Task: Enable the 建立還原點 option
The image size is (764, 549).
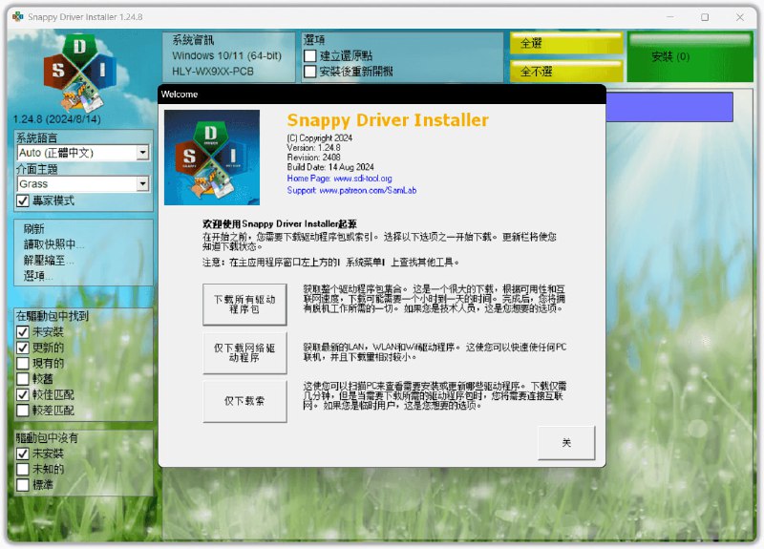Action: click(x=310, y=55)
